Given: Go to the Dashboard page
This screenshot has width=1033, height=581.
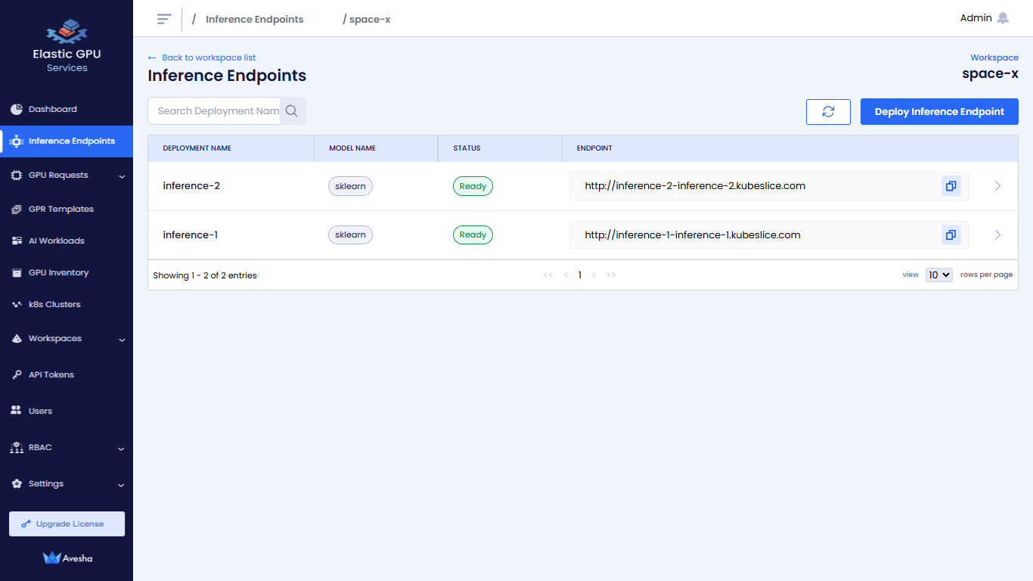Looking at the screenshot, I should pyautogui.click(x=53, y=110).
